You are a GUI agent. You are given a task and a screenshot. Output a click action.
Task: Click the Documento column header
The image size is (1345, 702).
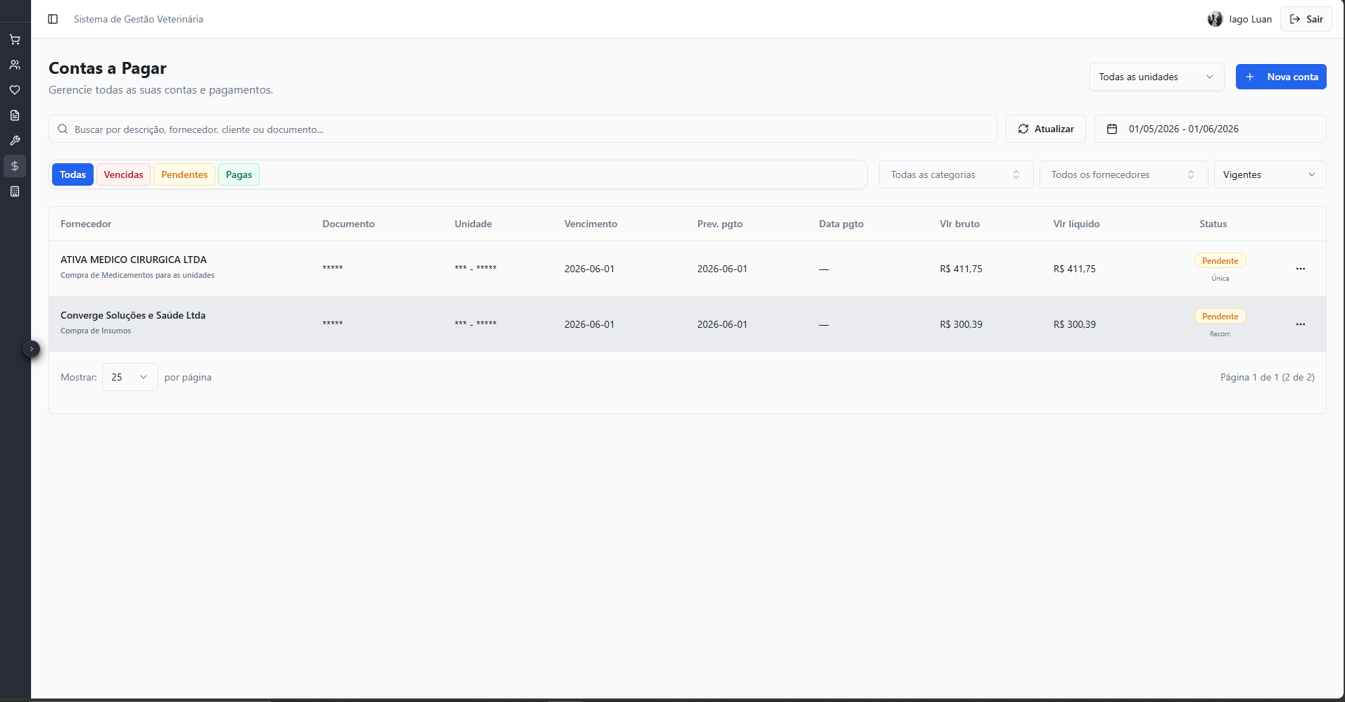[348, 224]
